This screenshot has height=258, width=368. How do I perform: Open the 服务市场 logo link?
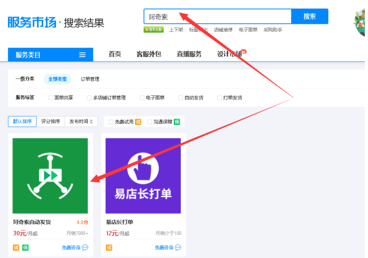[x=32, y=23]
